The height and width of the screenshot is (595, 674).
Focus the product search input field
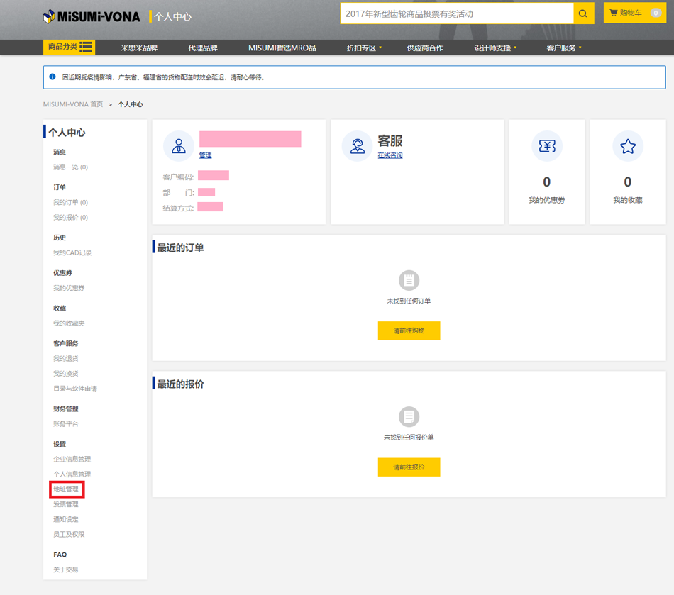456,13
